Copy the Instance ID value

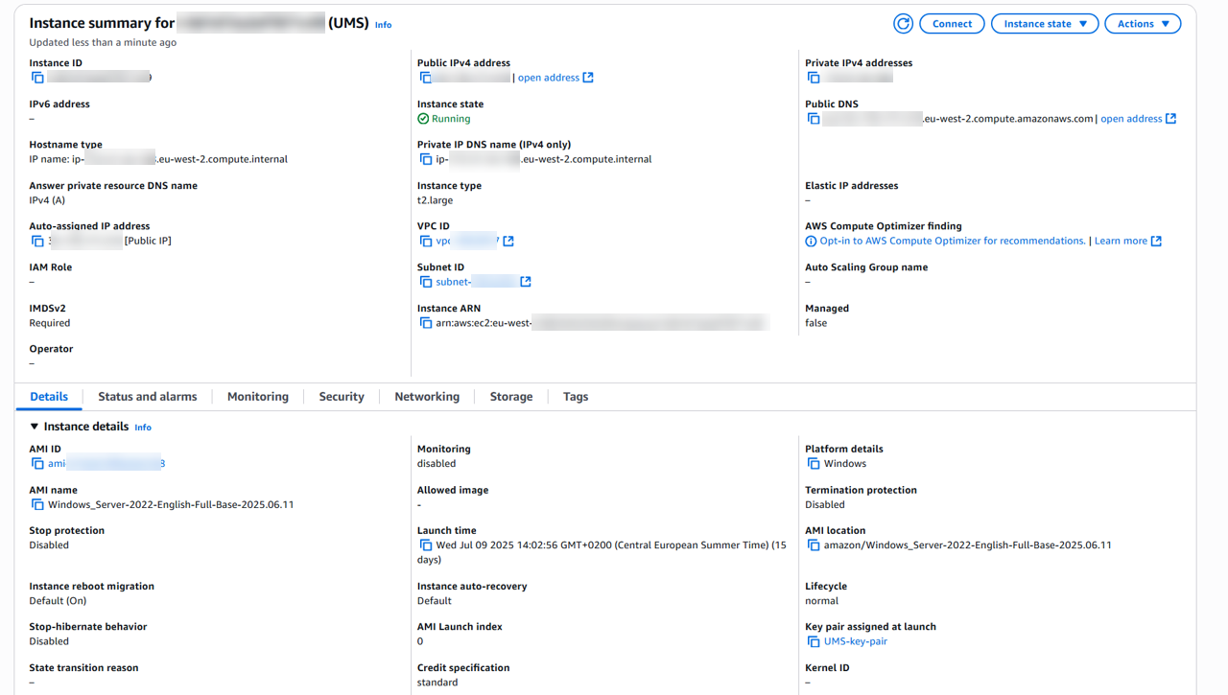click(x=37, y=78)
